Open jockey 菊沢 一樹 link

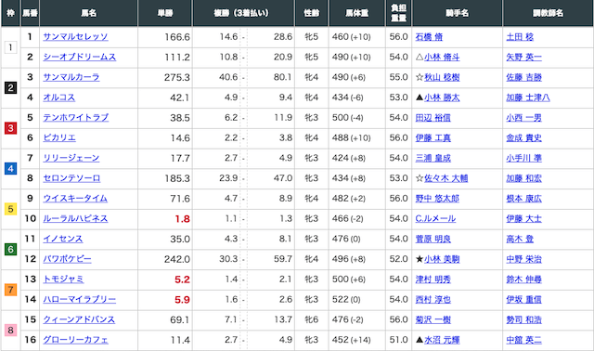[x=433, y=320]
